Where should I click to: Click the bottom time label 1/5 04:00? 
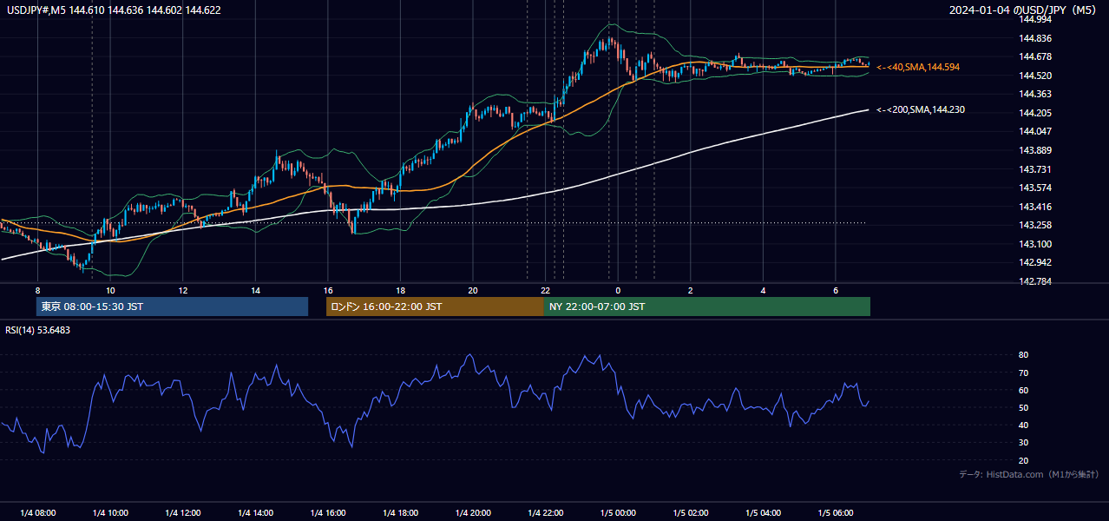point(763,512)
